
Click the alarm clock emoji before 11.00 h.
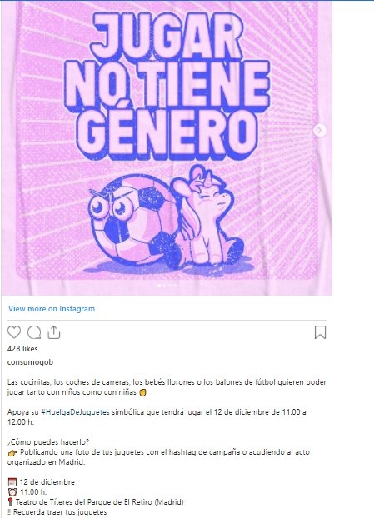[12, 492]
